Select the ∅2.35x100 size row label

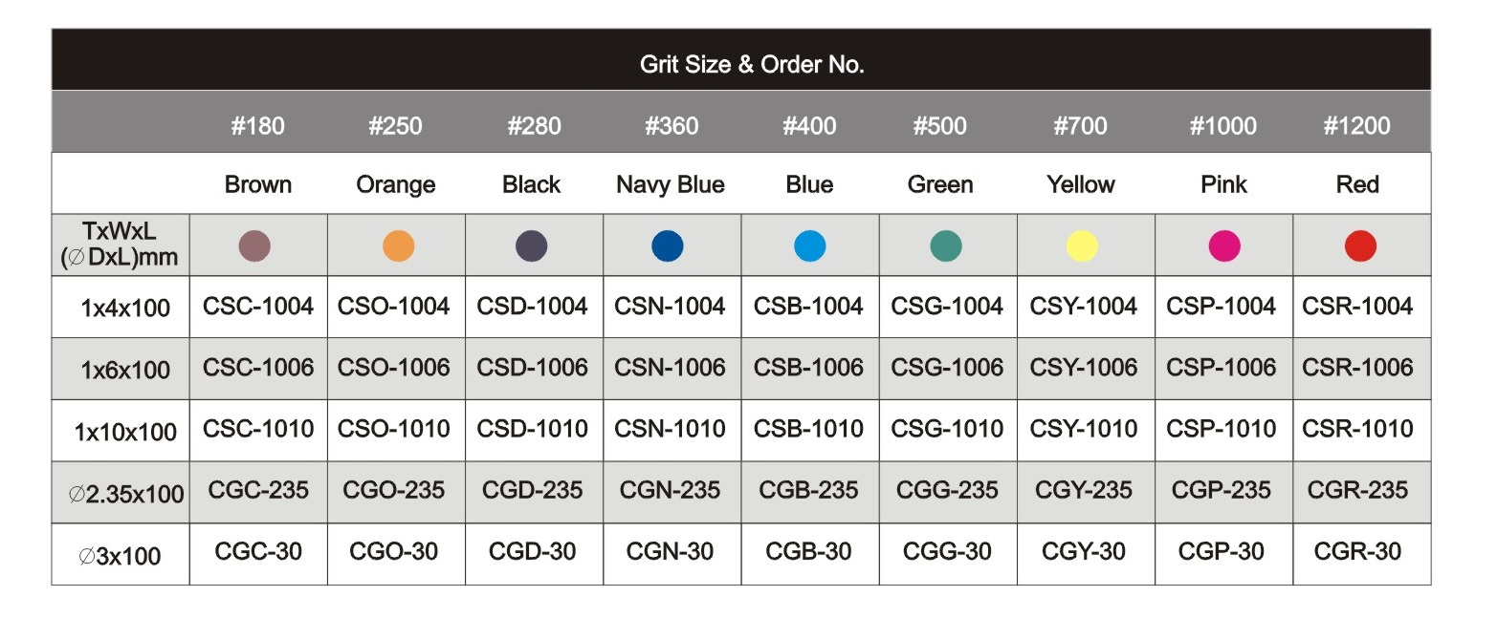pyautogui.click(x=126, y=495)
